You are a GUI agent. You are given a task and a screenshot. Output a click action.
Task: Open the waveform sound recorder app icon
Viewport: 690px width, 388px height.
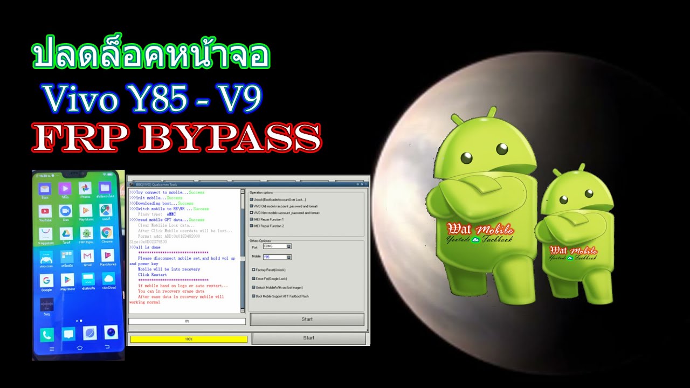point(46,304)
